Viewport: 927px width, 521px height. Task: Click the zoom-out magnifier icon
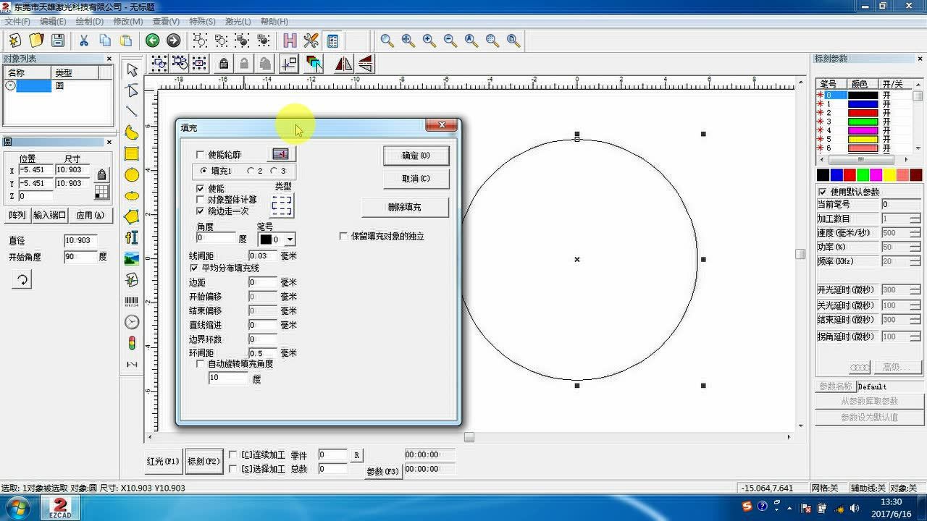450,41
